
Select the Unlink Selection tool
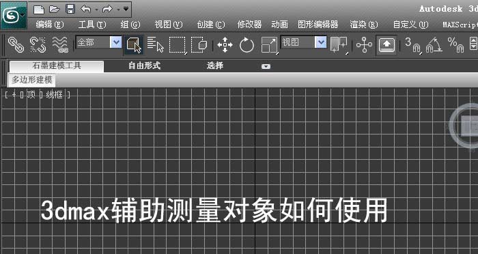pos(38,45)
